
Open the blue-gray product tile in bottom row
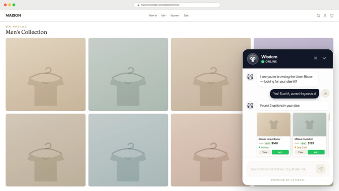128,150
